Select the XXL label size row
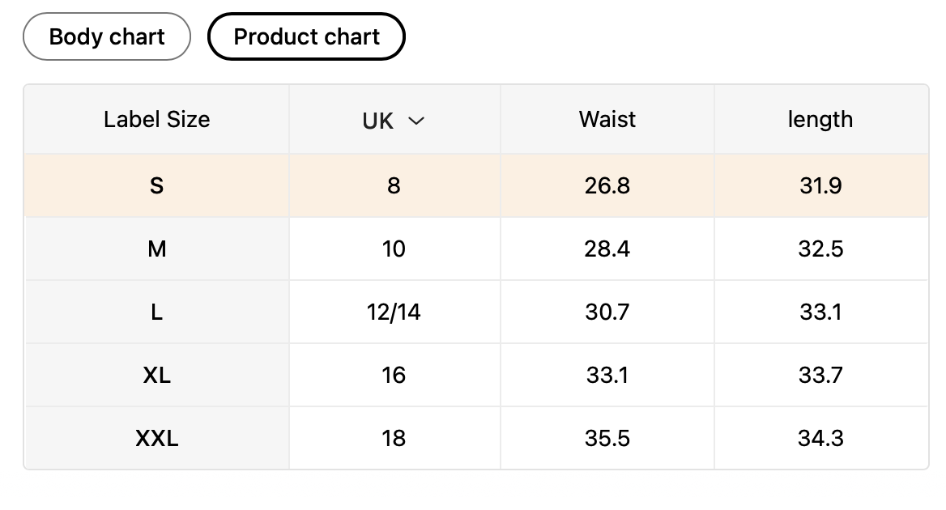The image size is (946, 510). pyautogui.click(x=156, y=439)
